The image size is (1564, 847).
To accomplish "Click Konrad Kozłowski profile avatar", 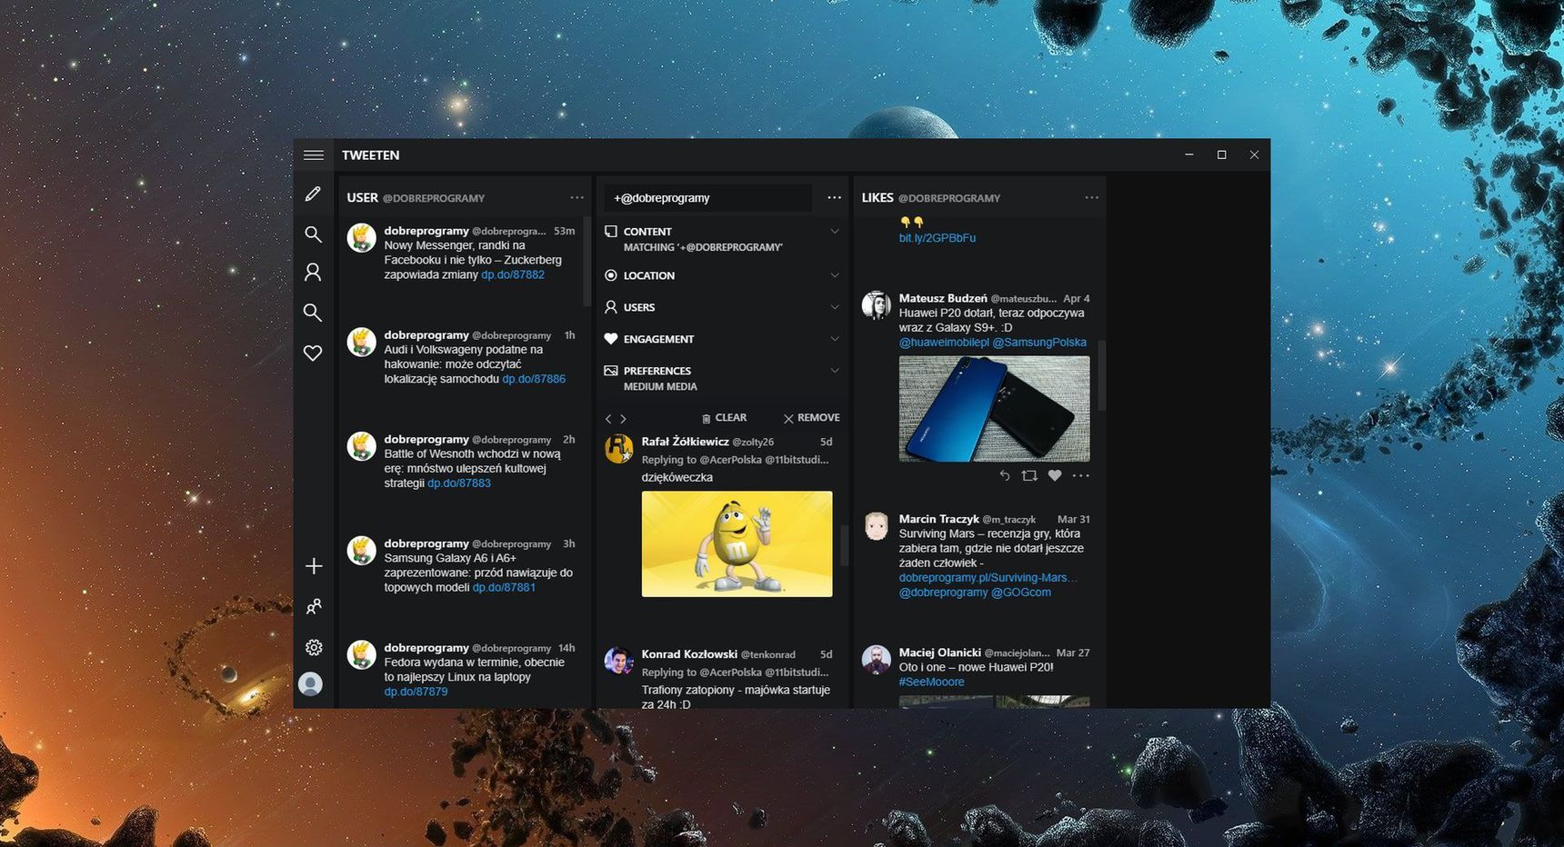I will 619,661.
